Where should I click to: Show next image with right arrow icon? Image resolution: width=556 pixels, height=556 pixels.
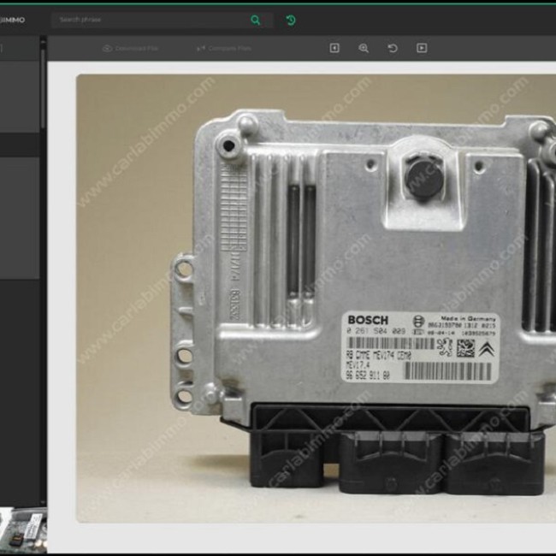pos(422,48)
